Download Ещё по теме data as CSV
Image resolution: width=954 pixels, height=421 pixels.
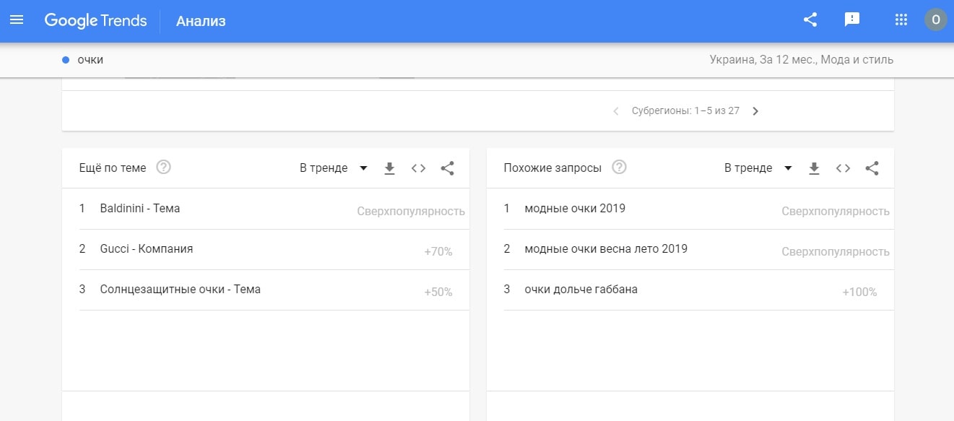(389, 168)
